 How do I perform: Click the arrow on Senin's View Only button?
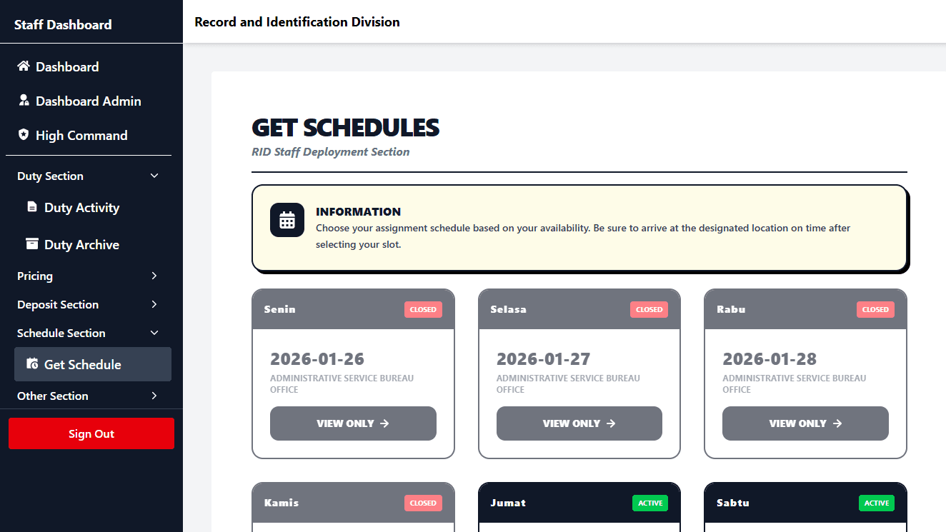(384, 423)
